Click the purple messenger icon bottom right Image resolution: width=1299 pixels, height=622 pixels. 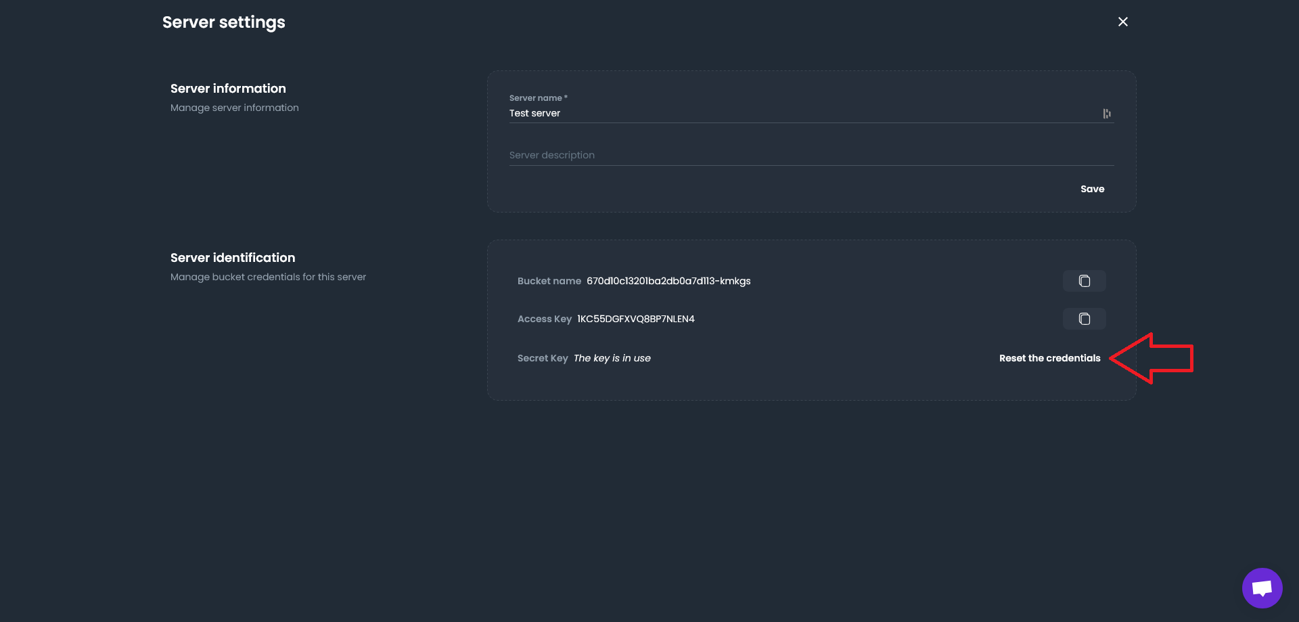coord(1262,587)
